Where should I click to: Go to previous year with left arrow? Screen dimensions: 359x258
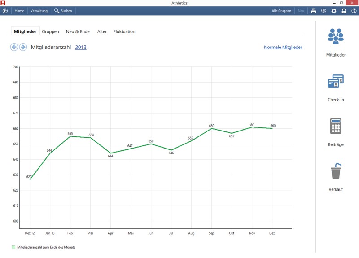pyautogui.click(x=14, y=47)
